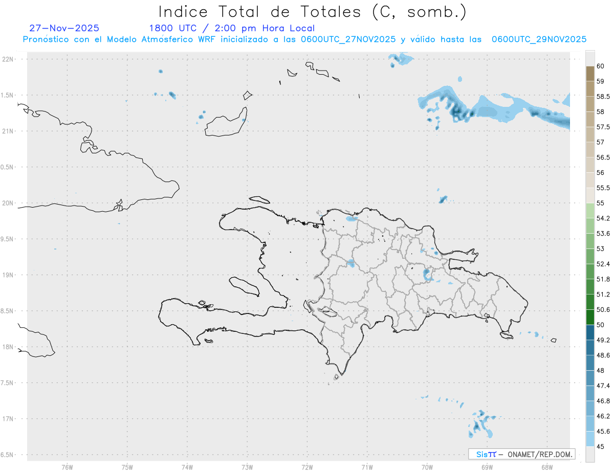This screenshot has width=614, height=474.
Task: Click the color bar label '47.4'
Action: click(603, 386)
